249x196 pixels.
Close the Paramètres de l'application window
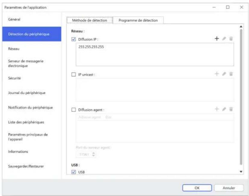tap(241, 7)
